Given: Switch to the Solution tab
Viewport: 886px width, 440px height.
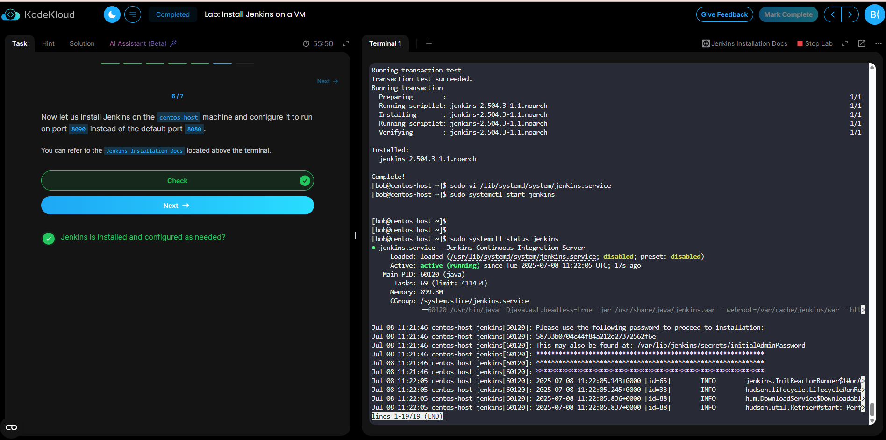Looking at the screenshot, I should click(82, 43).
